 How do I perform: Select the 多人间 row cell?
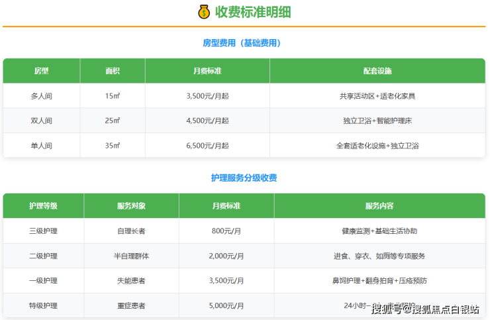tap(41, 96)
